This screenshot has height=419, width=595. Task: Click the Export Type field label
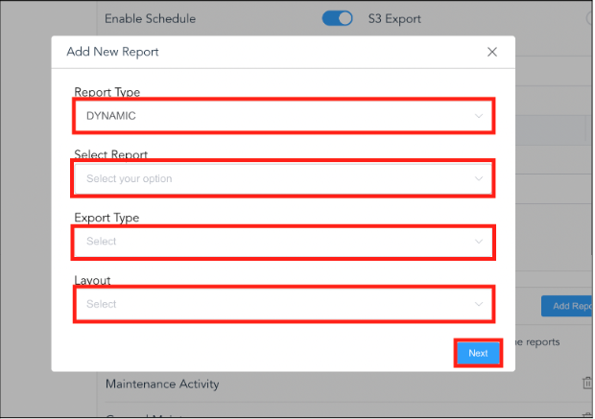pos(107,218)
